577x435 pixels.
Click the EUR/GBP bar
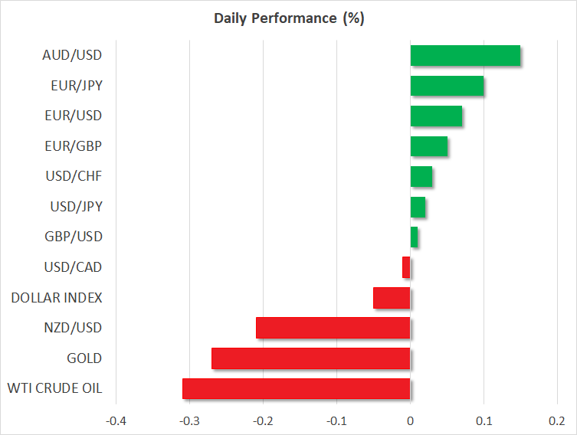click(x=428, y=146)
